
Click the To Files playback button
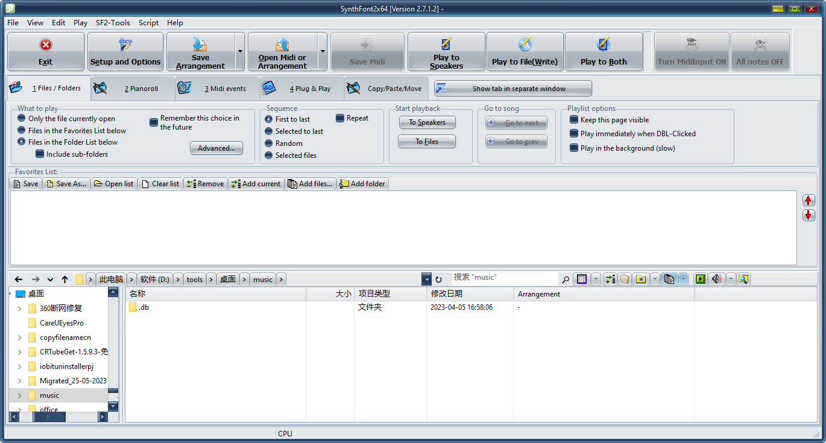(x=427, y=142)
